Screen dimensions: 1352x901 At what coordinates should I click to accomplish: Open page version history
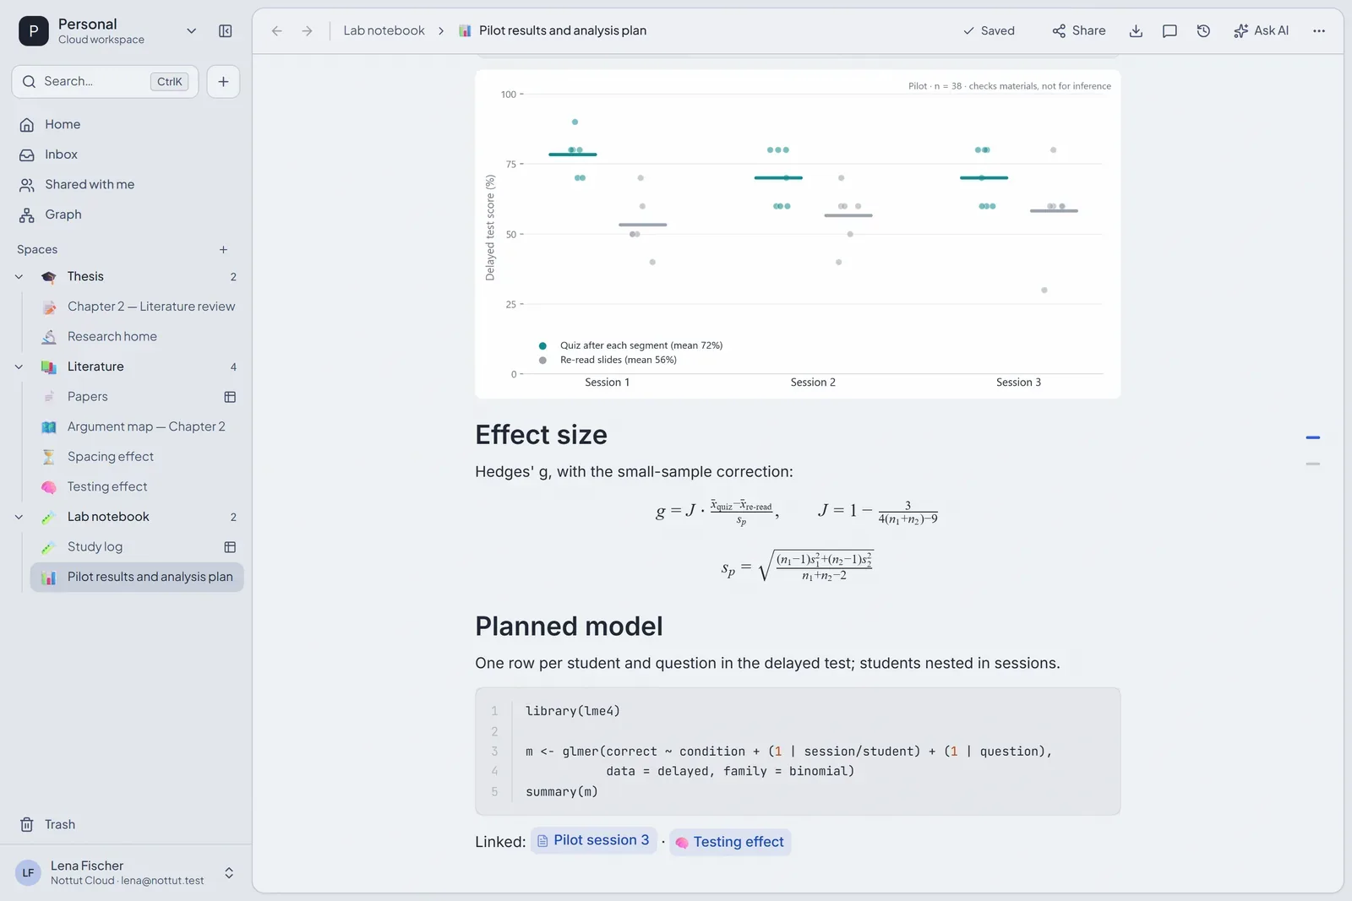(1204, 31)
